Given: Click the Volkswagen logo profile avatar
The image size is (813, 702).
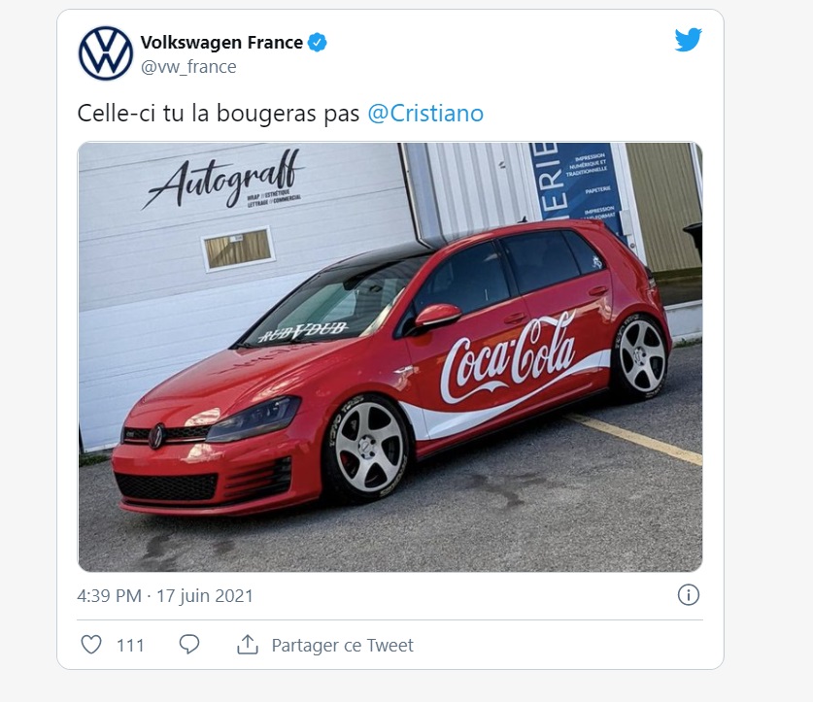Looking at the screenshot, I should click(105, 53).
